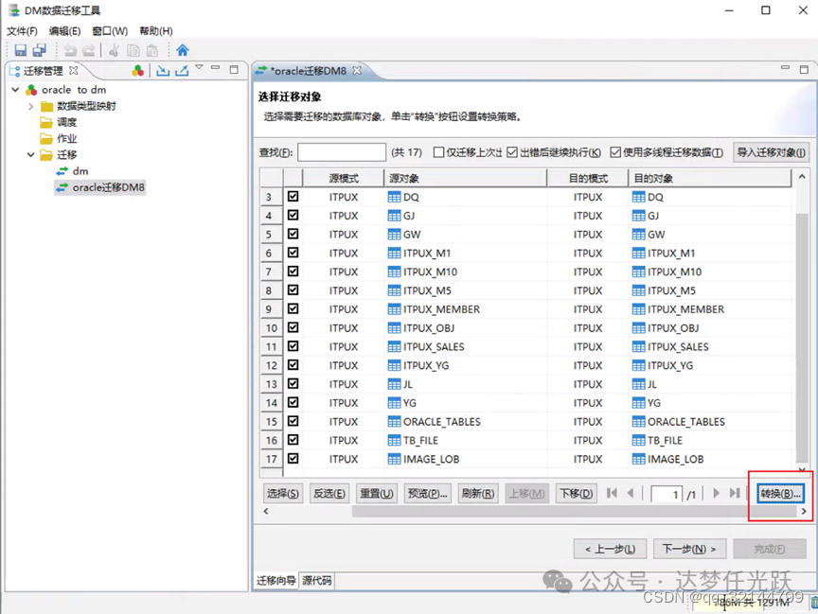Image resolution: width=818 pixels, height=614 pixels.
Task: Click table icon of source ITPUX_MEMBER
Action: click(x=395, y=309)
